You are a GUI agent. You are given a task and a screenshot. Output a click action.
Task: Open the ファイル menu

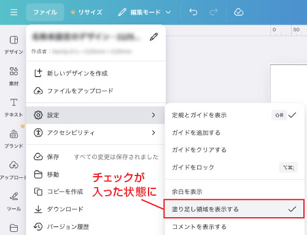click(x=45, y=12)
